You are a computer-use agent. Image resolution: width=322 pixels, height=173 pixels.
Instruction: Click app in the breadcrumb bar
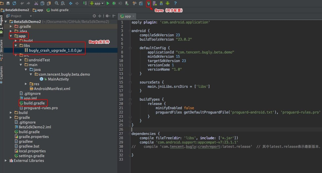tap(38, 10)
